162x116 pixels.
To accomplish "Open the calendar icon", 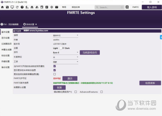I will point(42,7).
